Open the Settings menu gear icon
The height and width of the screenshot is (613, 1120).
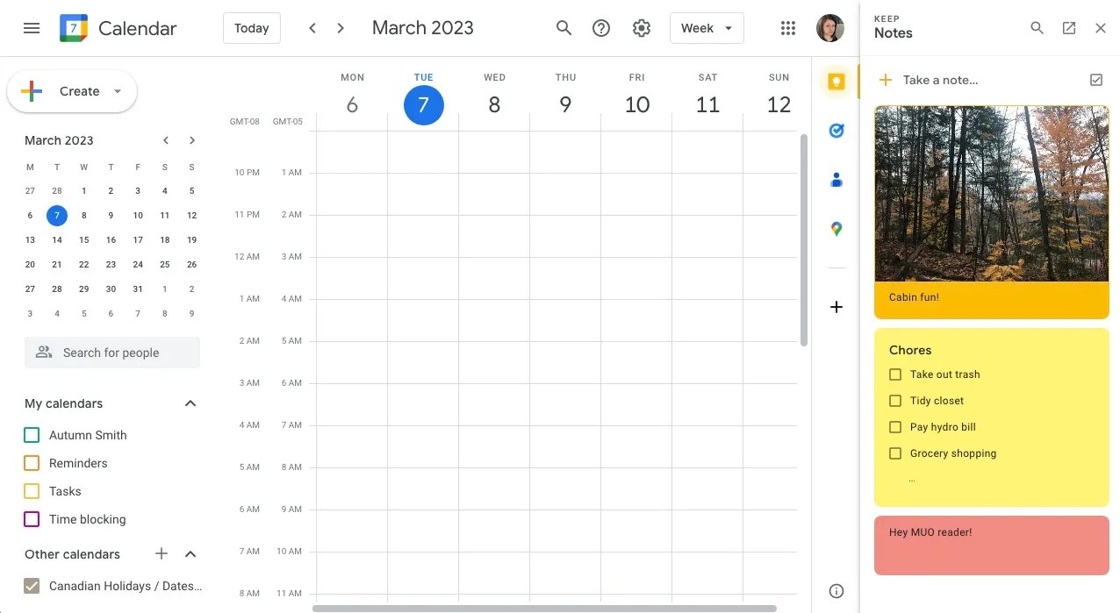[641, 27]
